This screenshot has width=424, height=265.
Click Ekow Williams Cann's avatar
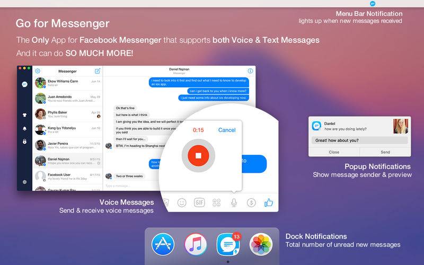[40, 83]
